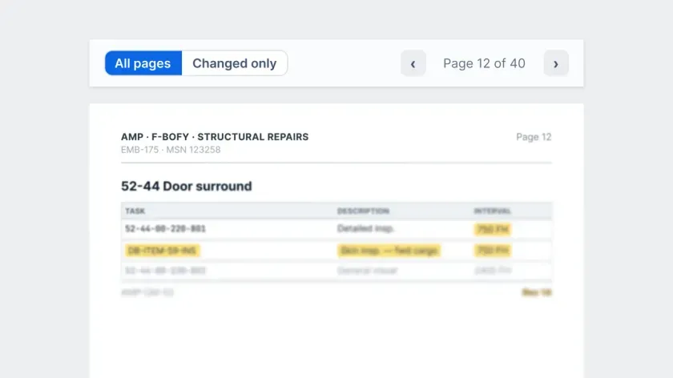This screenshot has height=378, width=673.
Task: Click the Detailed insp. description cell
Action: tap(365, 229)
